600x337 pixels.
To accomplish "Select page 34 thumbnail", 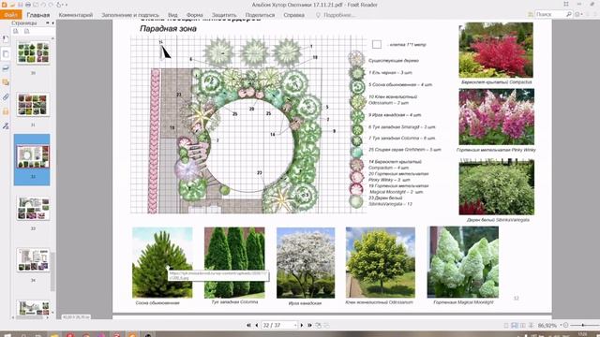I will point(33,260).
